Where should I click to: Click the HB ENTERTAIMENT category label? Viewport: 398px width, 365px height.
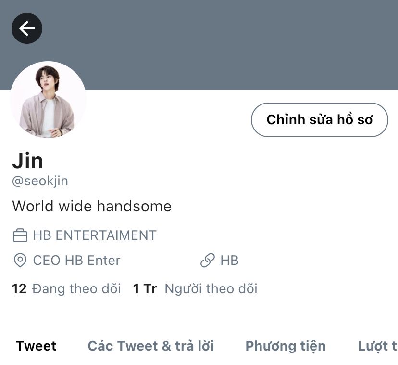click(95, 235)
